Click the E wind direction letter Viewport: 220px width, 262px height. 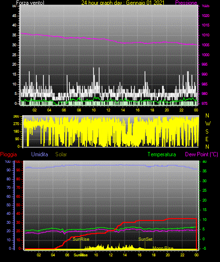tap(207, 139)
